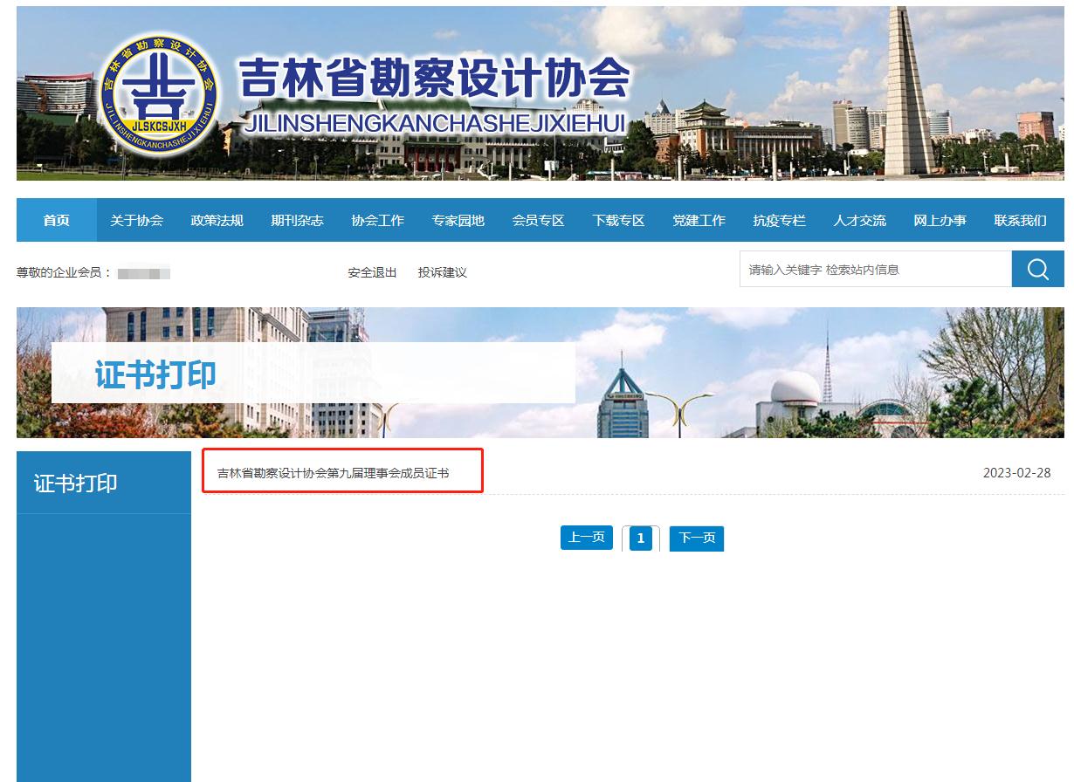Screen dimensions: 1074x782
Task: Open the 投诉建议 link
Action: (443, 272)
